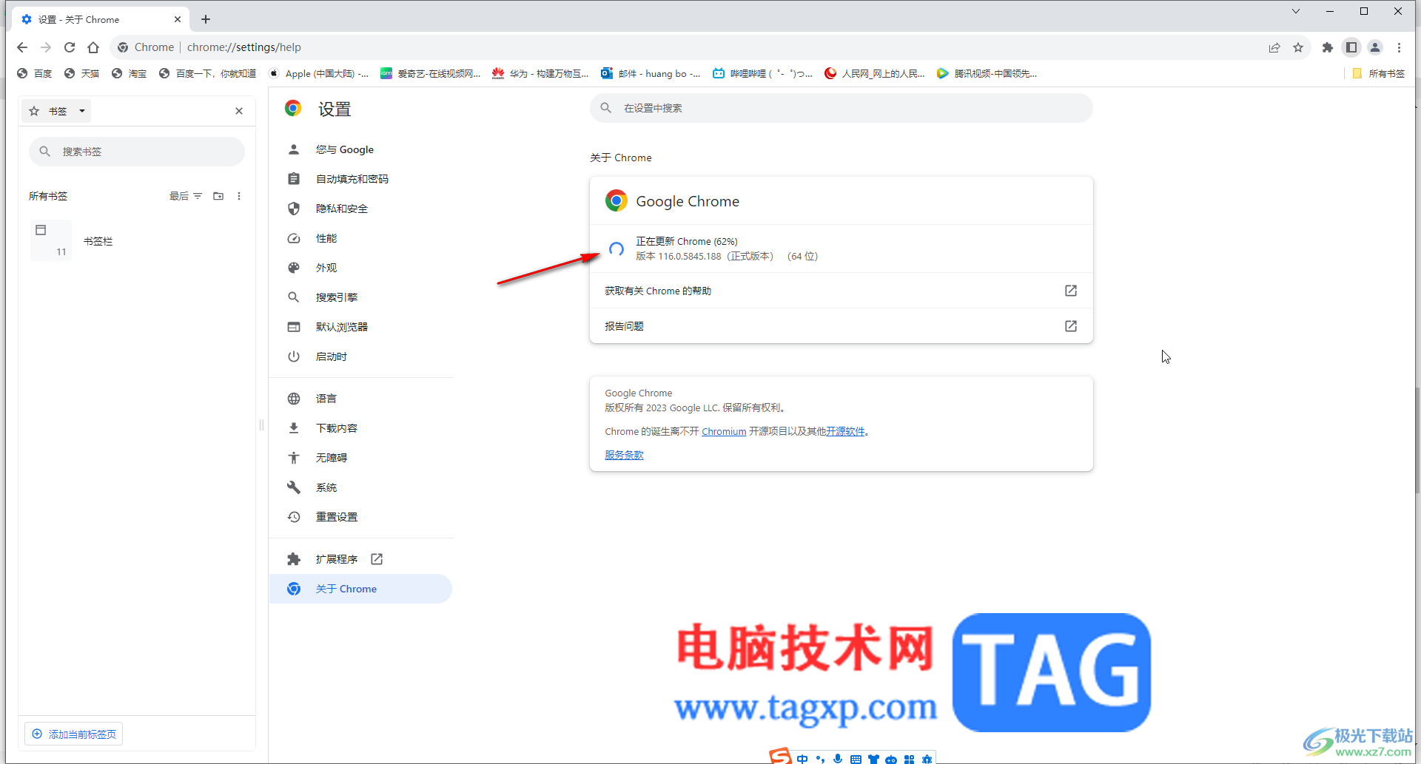Open Apple (中国大陆) bookmark
This screenshot has height=764, width=1421.
tap(319, 73)
